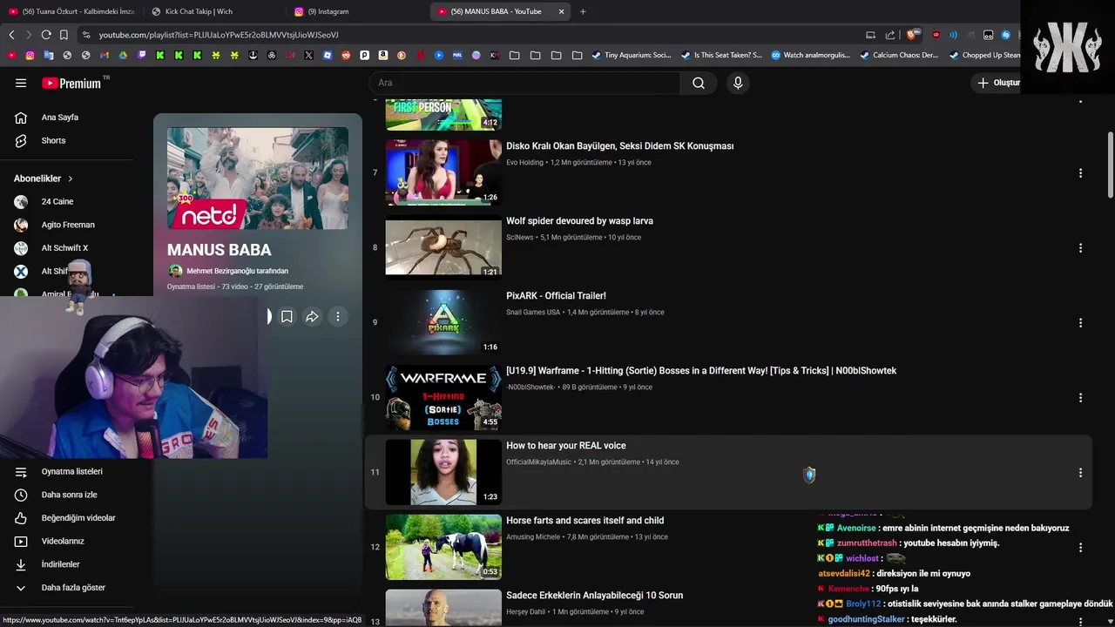
Task: Save the MANUS BABA playlist to library
Action: coord(287,317)
